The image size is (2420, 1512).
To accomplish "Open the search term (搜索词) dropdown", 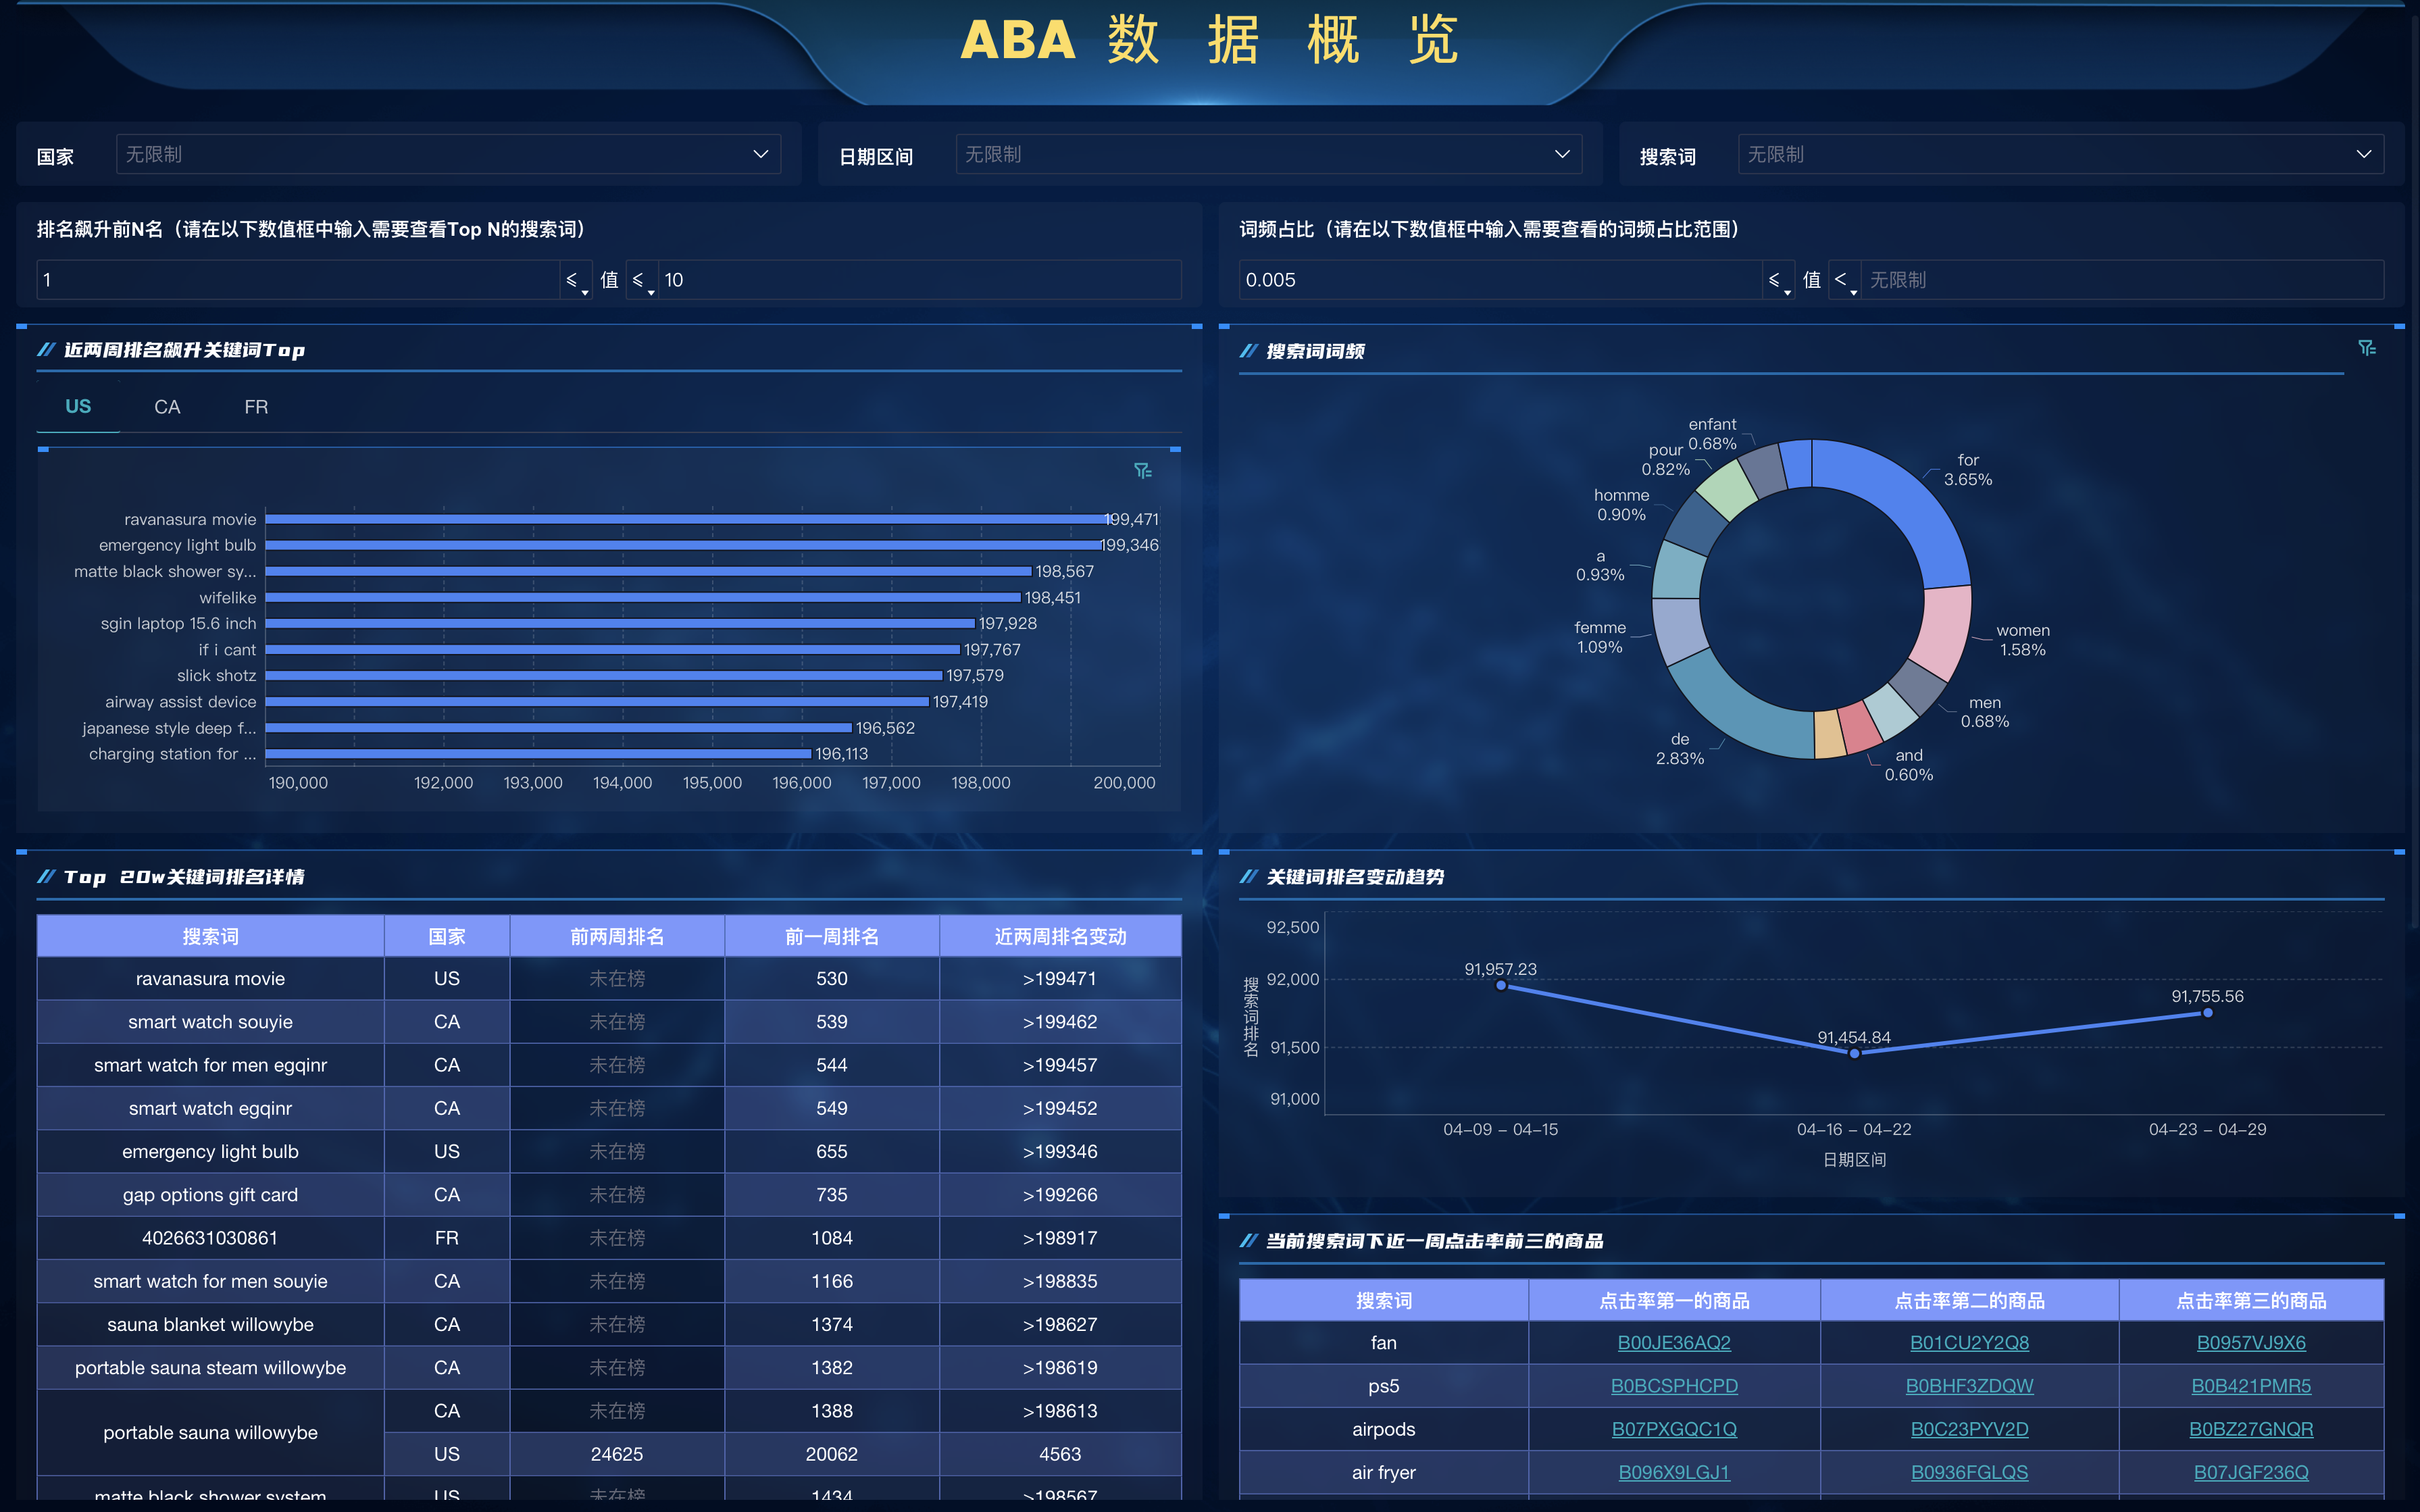I will click(x=2059, y=154).
